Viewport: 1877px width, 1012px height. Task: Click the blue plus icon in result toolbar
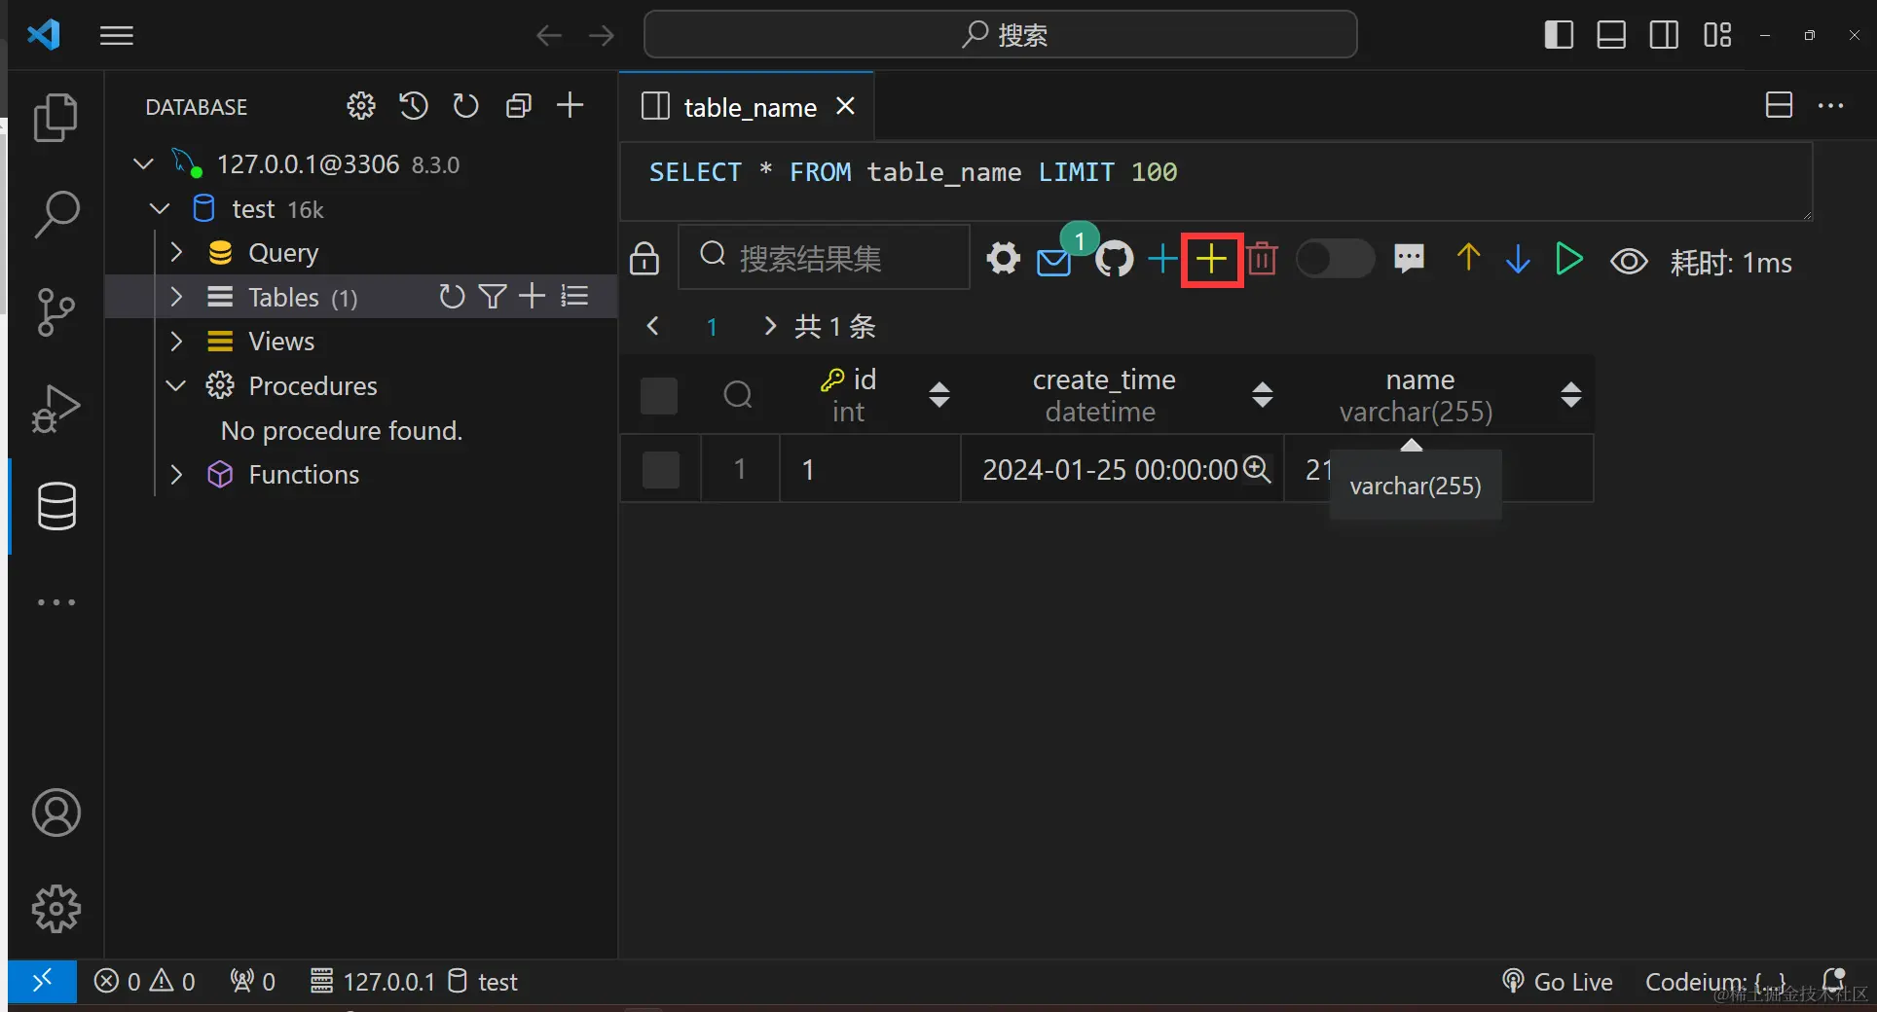point(1162,259)
